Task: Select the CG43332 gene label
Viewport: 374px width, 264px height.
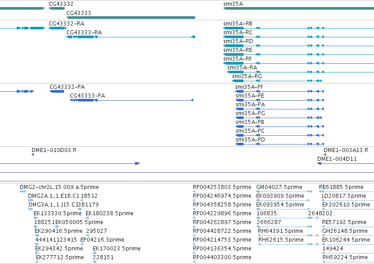Action: click(61, 4)
